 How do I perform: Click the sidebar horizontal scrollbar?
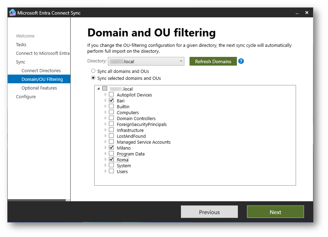[36, 200]
